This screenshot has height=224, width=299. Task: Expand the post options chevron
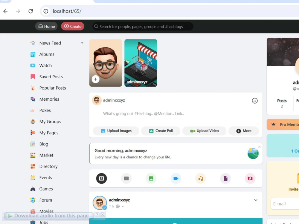coord(256,200)
